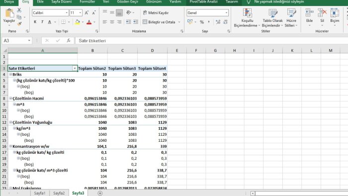Click the text orientation icon
The image size is (348, 196).
129,12
